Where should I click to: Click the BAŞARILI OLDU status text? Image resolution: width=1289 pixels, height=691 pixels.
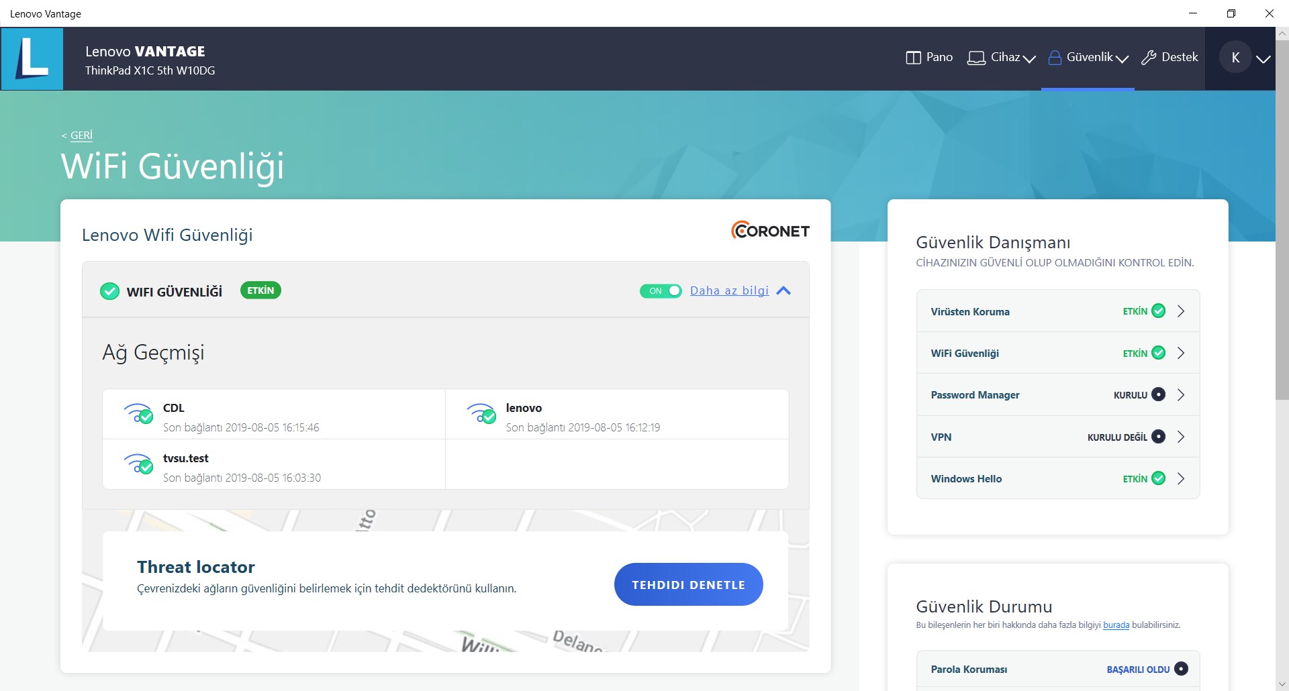pos(1138,670)
